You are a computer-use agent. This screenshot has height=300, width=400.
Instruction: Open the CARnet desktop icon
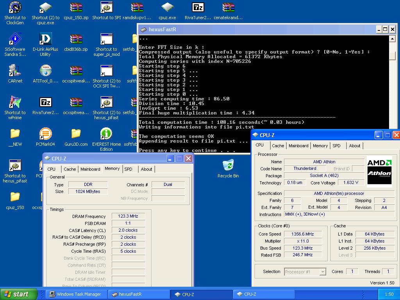point(15,70)
